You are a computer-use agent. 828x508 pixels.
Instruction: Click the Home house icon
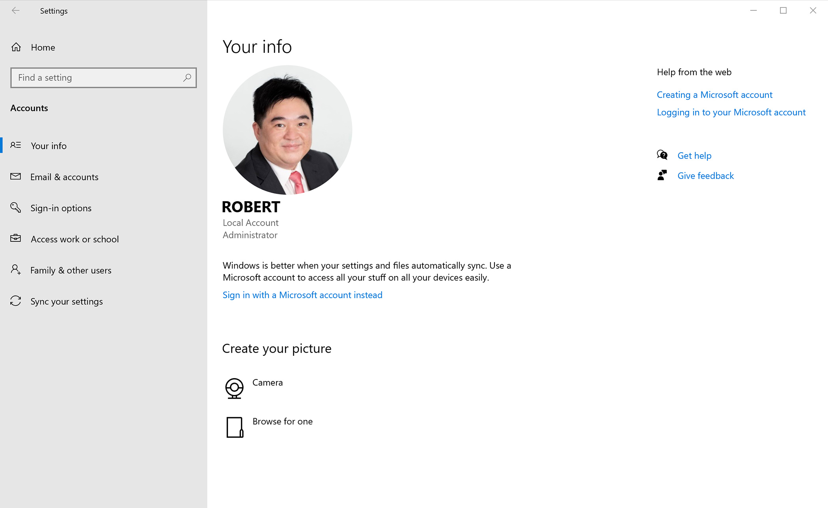pos(16,47)
